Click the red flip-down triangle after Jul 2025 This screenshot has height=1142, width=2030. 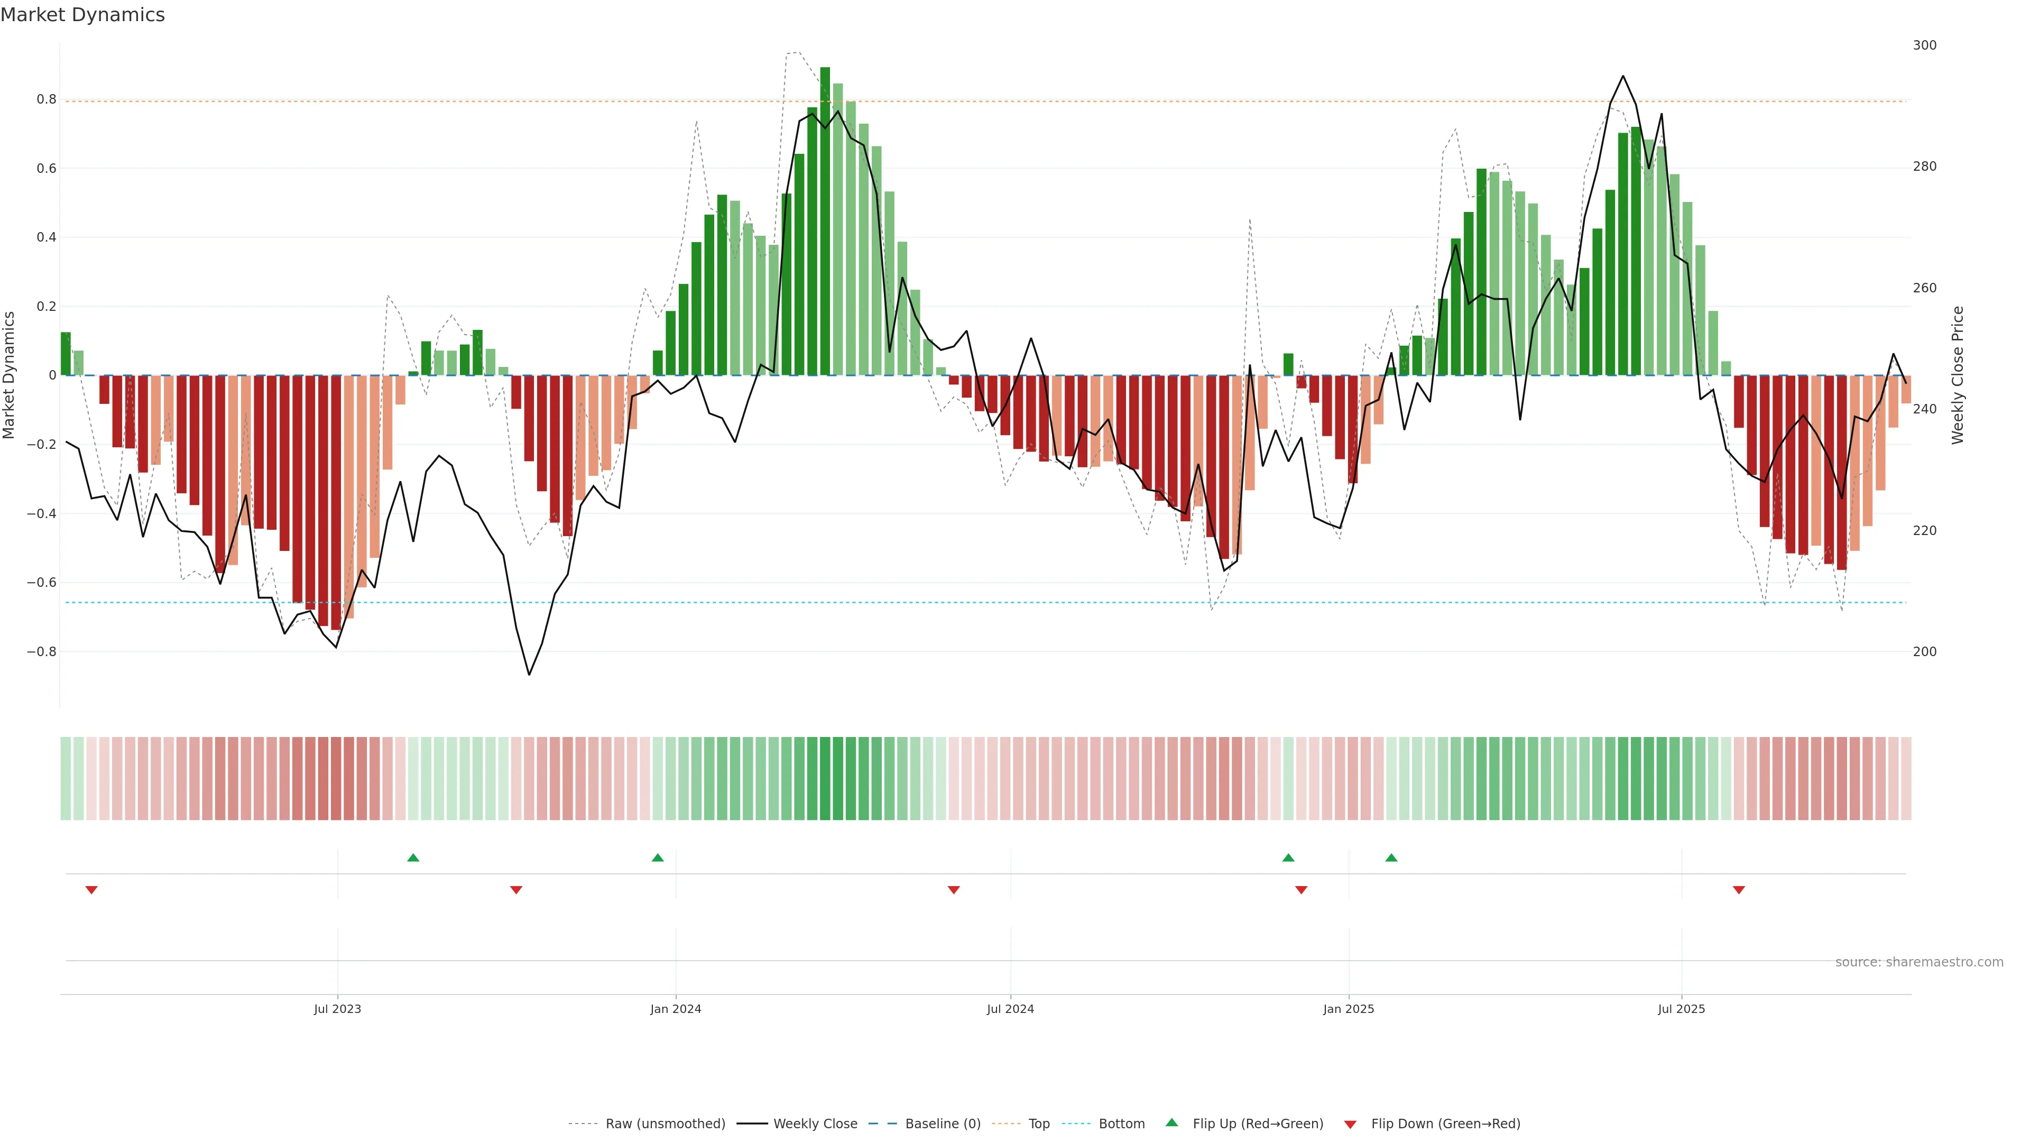pyautogui.click(x=1739, y=890)
